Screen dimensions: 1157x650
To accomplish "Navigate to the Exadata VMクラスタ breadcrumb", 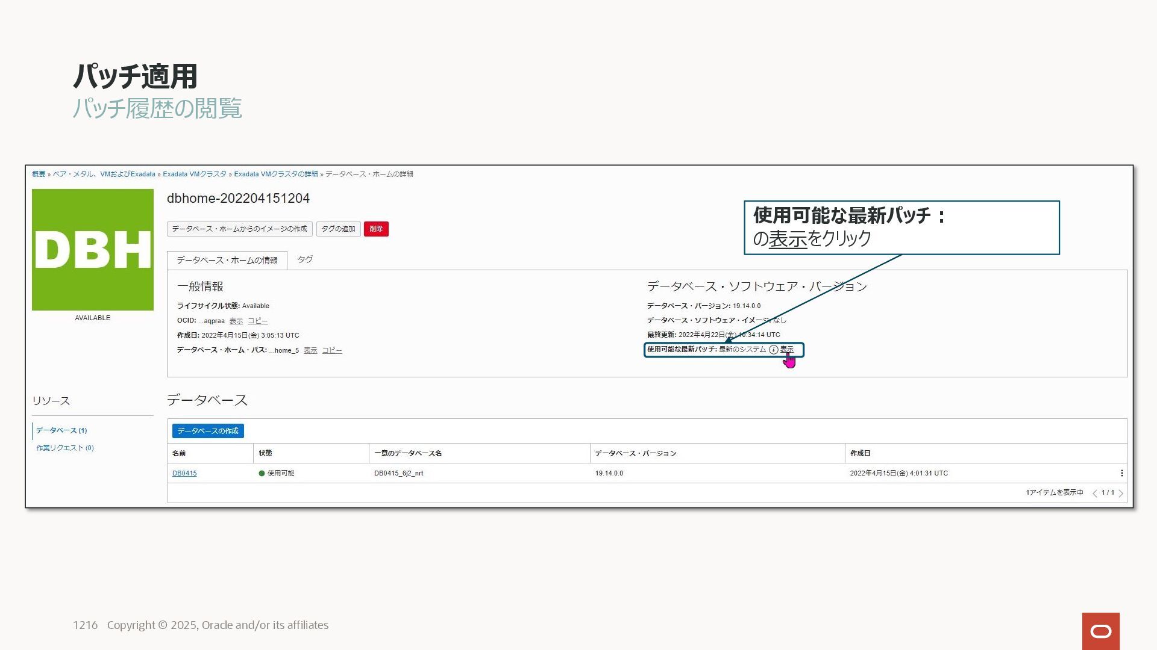I will coord(195,174).
